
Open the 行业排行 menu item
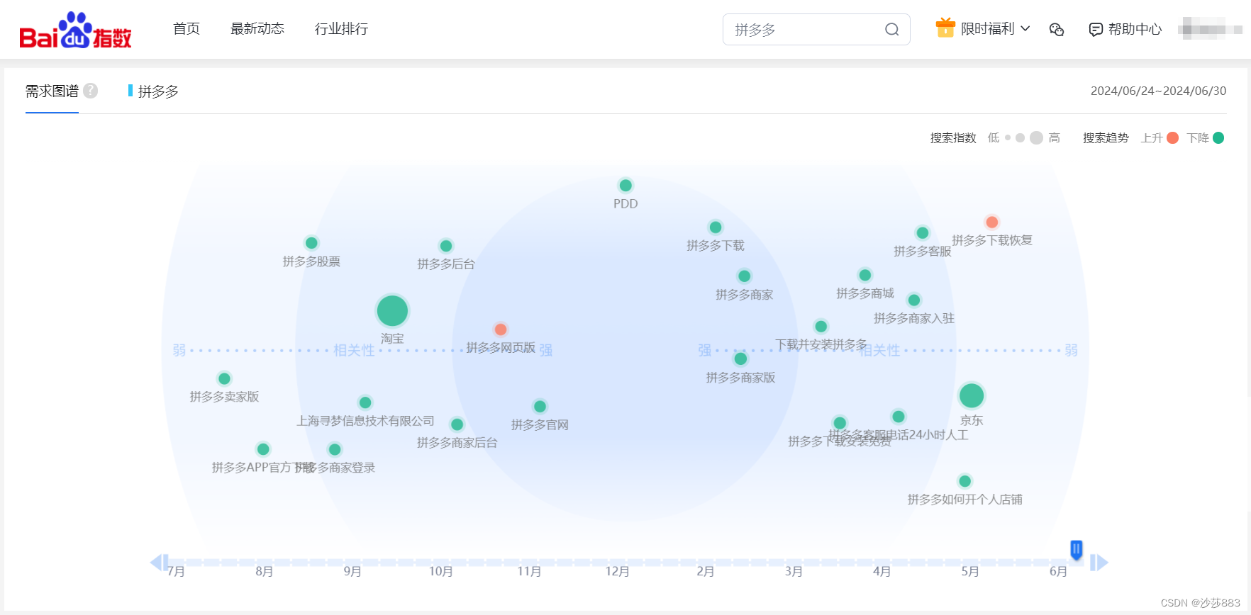tap(342, 29)
